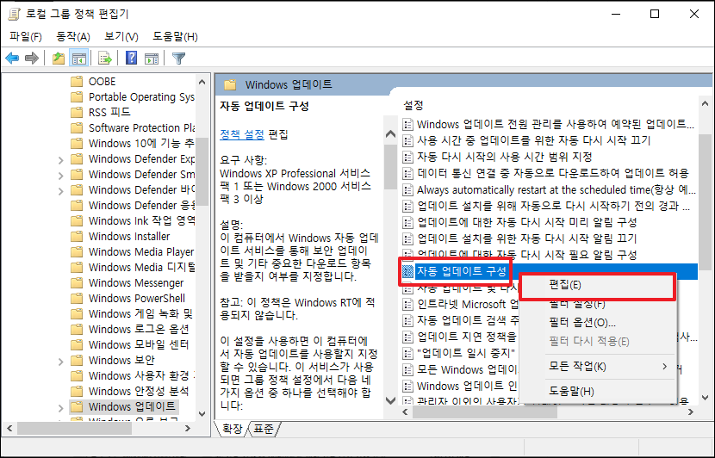This screenshot has width=715, height=458.
Task: Open the 모든 작업(K) submenu arrow
Action: click(x=665, y=367)
